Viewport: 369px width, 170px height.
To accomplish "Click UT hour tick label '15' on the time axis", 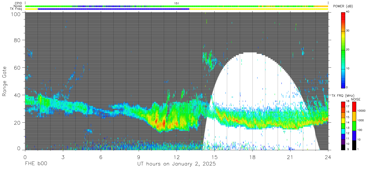I will (214, 157).
